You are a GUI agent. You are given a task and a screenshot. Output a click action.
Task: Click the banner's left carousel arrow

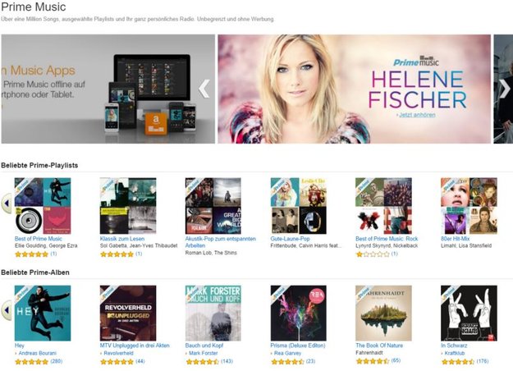click(x=204, y=89)
